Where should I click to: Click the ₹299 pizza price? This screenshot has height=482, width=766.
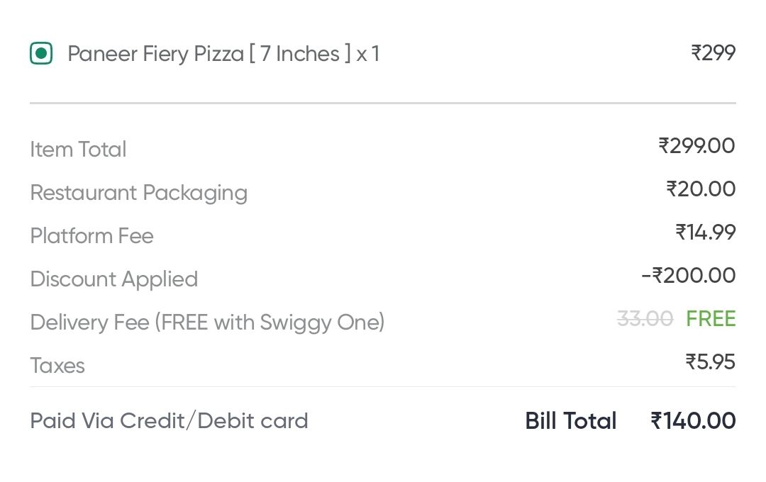(x=713, y=53)
